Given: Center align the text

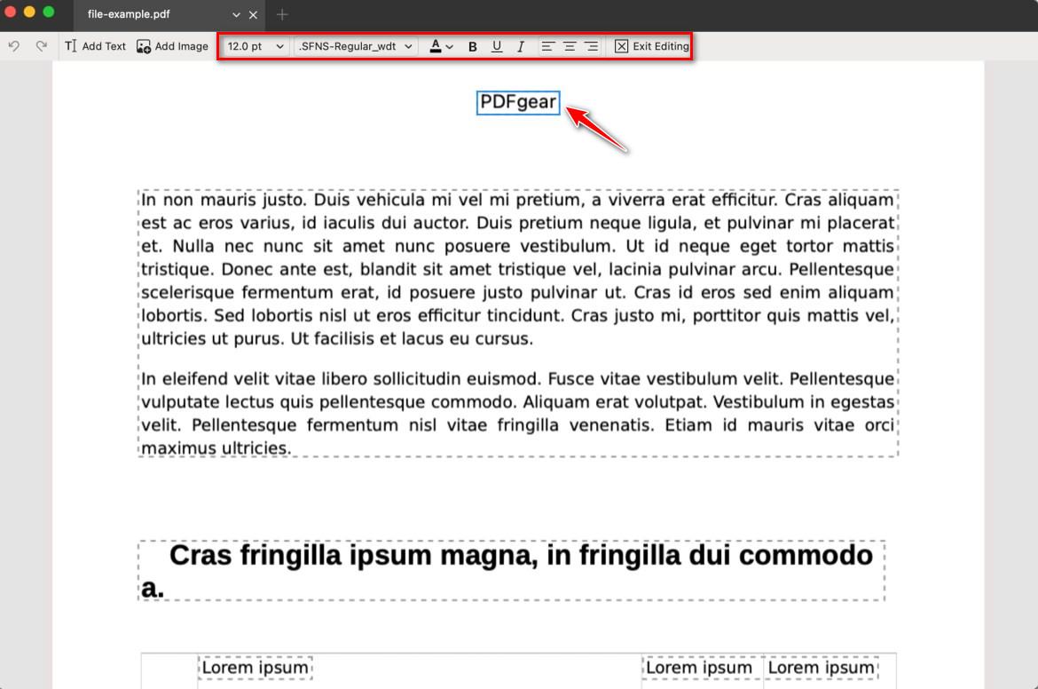Looking at the screenshot, I should (x=570, y=46).
